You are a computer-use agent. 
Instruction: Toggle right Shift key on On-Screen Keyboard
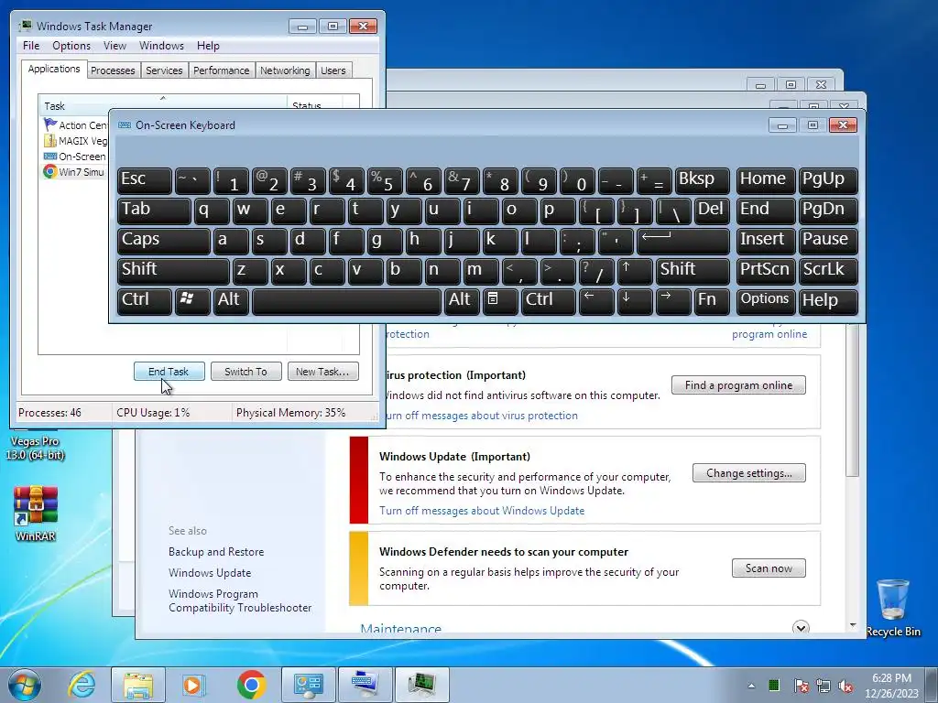pyautogui.click(x=693, y=270)
